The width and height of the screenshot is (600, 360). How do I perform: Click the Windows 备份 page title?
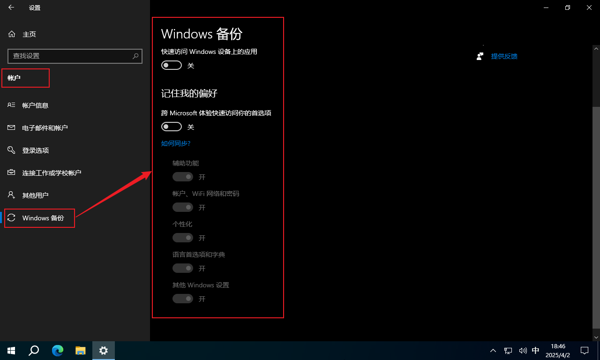pos(202,34)
